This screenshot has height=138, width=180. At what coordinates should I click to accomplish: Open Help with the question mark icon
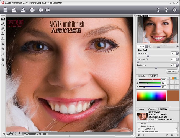click(x=166, y=10)
